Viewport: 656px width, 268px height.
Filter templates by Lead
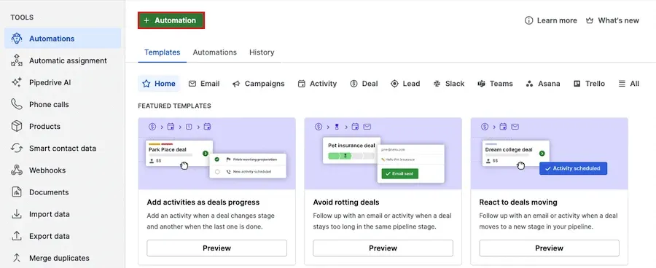[x=405, y=84]
